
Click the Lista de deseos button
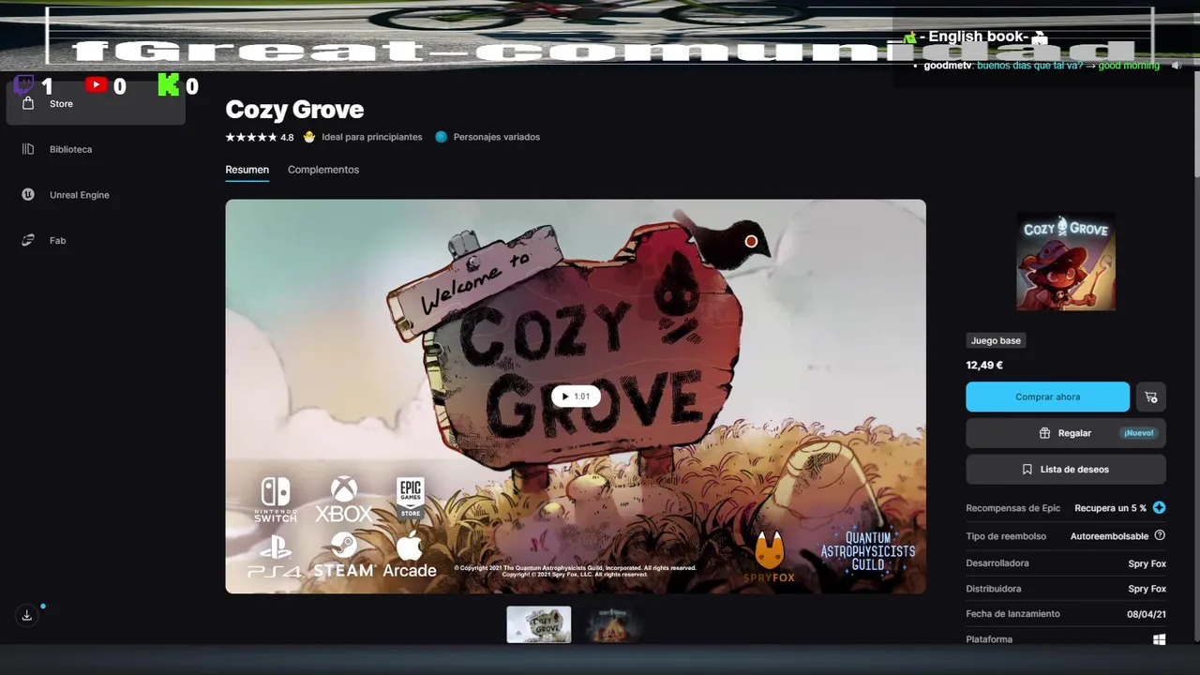(x=1066, y=469)
